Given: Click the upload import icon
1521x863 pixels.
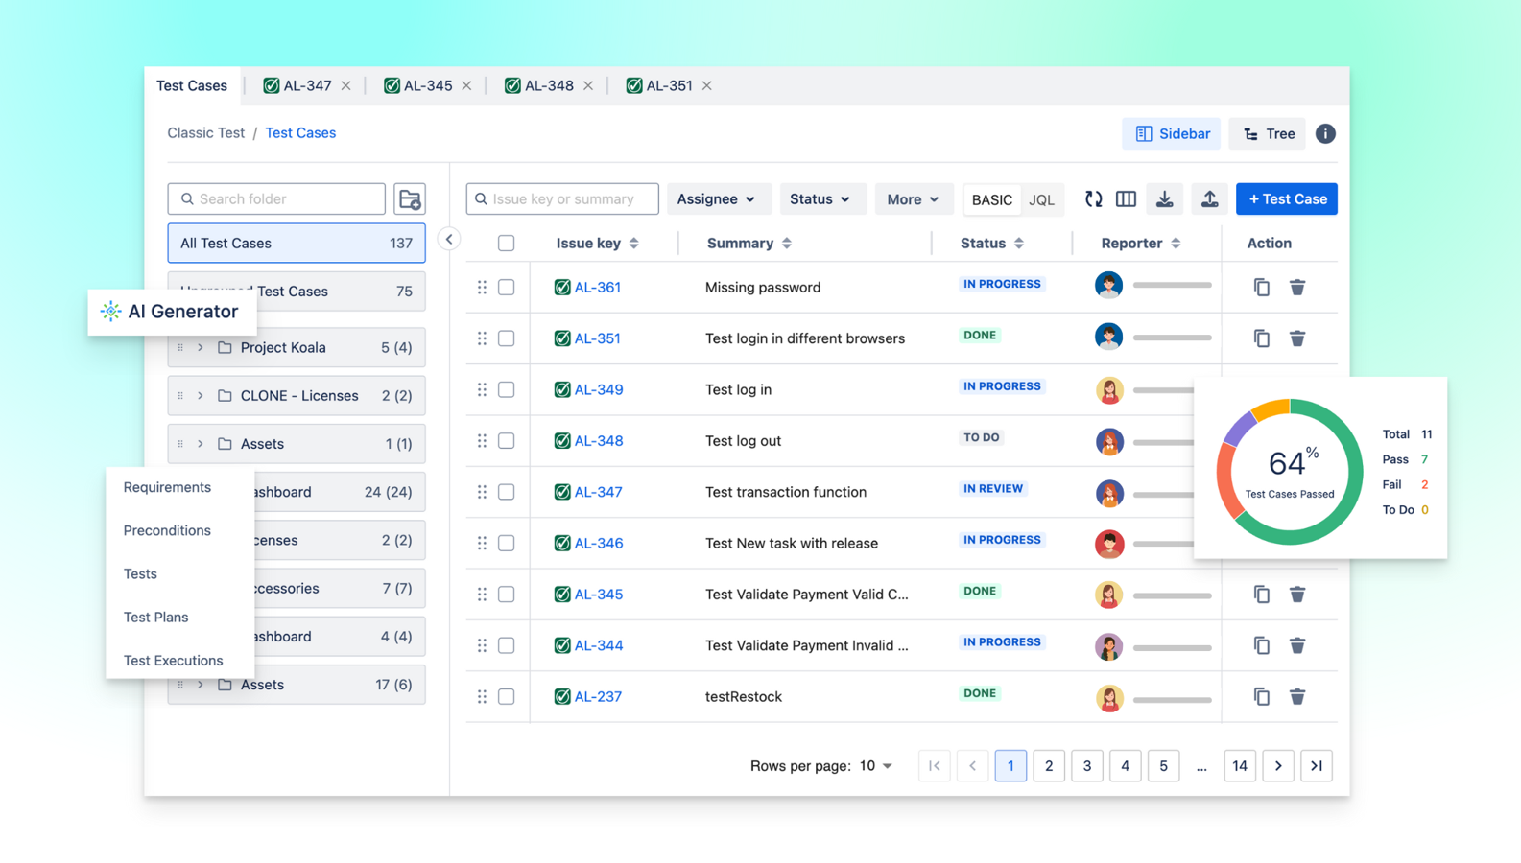Looking at the screenshot, I should (1209, 199).
